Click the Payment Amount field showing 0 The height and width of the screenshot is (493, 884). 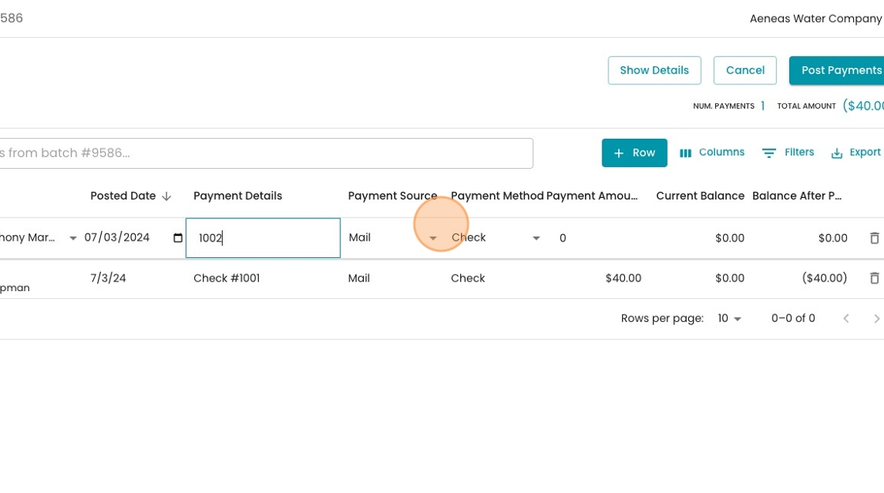pos(597,237)
